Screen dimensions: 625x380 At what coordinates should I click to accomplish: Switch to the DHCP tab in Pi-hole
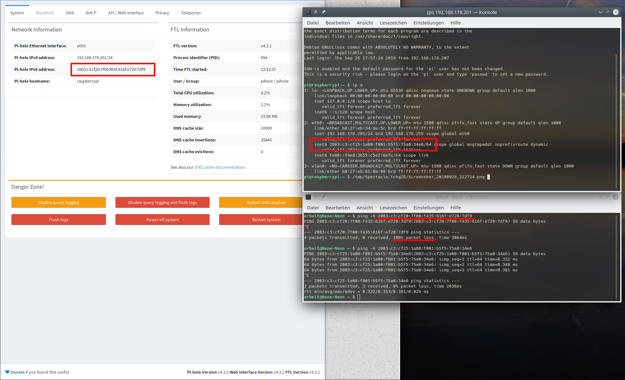coord(91,13)
